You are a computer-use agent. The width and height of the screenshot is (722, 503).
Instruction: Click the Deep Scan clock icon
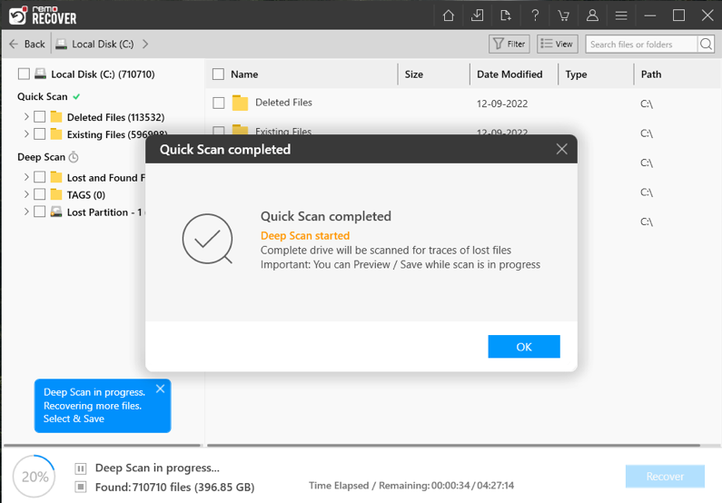74,157
